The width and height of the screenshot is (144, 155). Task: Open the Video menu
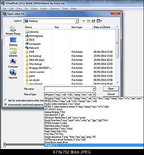coord(34,9)
